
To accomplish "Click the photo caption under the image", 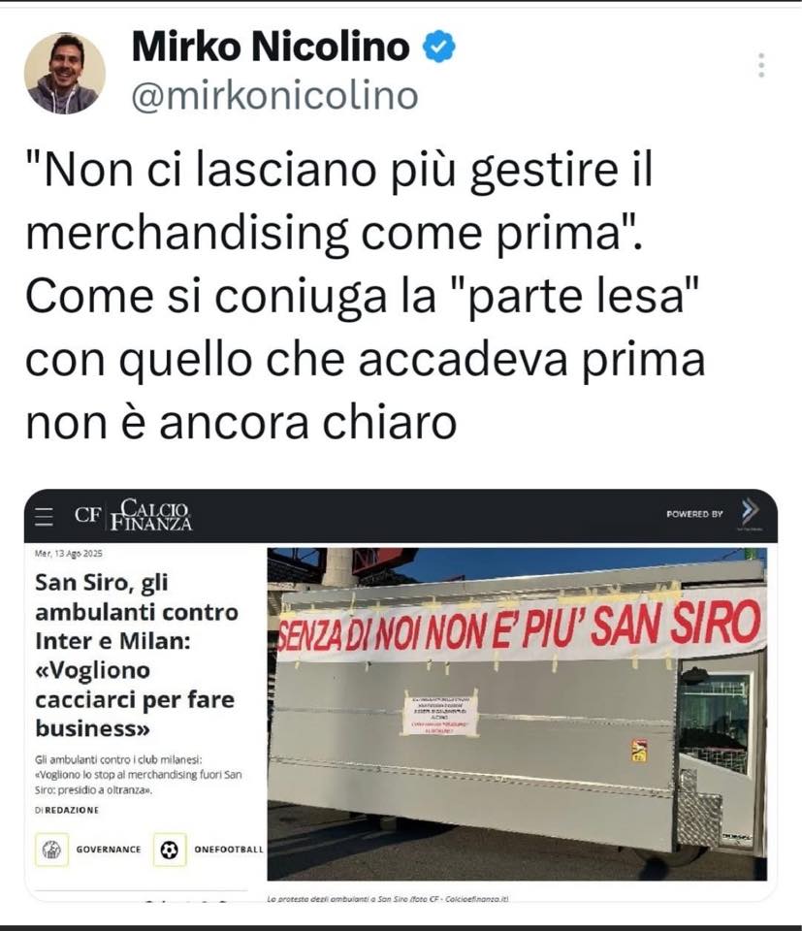I will (388, 899).
